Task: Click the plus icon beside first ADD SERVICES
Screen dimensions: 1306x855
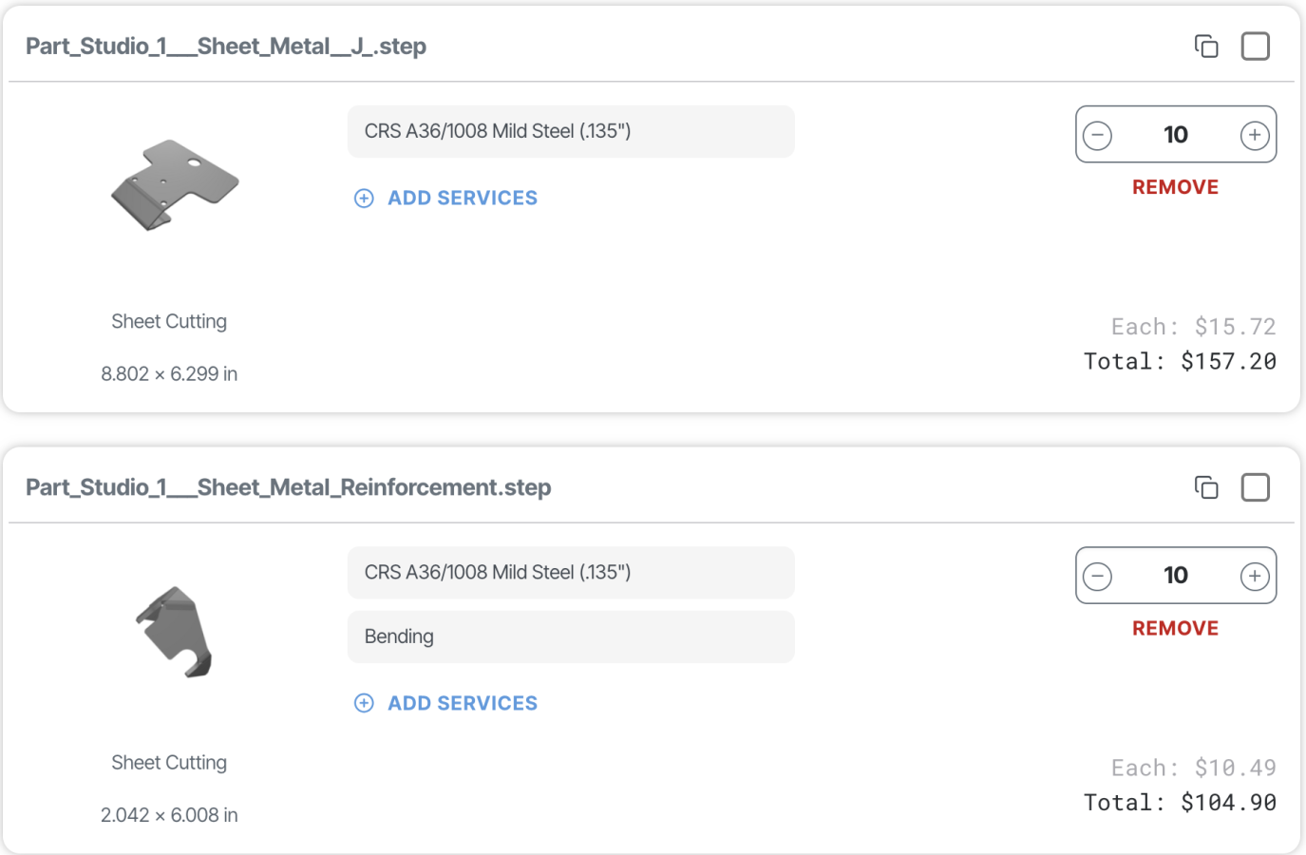Action: [364, 198]
